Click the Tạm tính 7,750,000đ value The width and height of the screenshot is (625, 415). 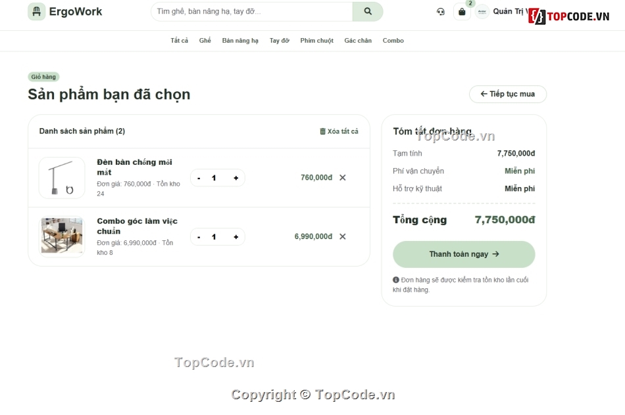pyautogui.click(x=516, y=153)
